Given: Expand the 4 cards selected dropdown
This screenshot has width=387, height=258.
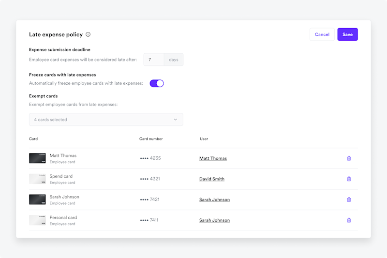Looking at the screenshot, I should pos(106,120).
